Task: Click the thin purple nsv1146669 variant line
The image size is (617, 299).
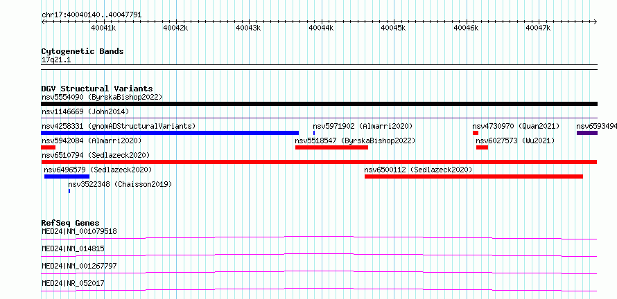Action: [319, 118]
